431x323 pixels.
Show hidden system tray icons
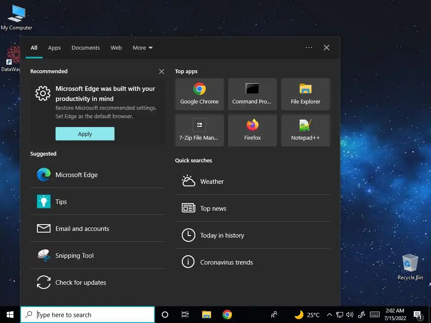tap(329, 315)
